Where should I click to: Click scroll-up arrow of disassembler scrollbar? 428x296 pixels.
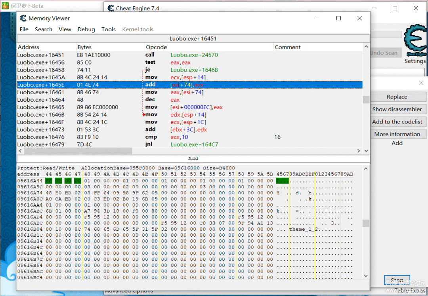pos(366,47)
